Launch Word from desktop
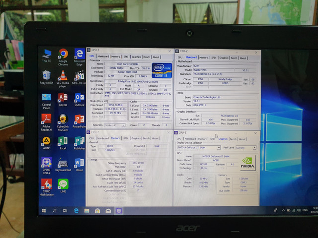Viewport: 318px width, 238px height. [x=79, y=165]
